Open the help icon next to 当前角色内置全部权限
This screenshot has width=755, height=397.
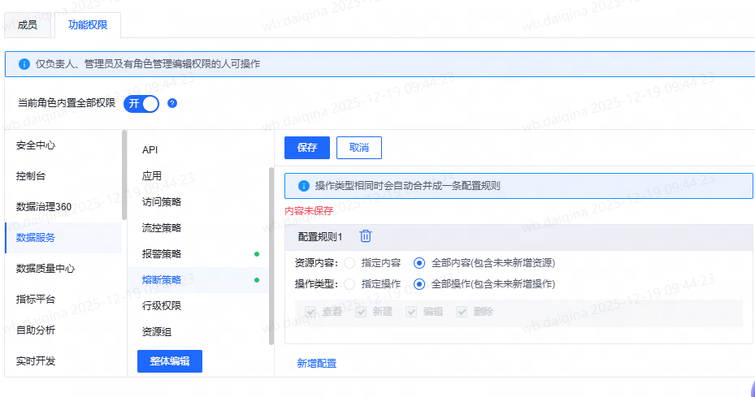coord(172,103)
